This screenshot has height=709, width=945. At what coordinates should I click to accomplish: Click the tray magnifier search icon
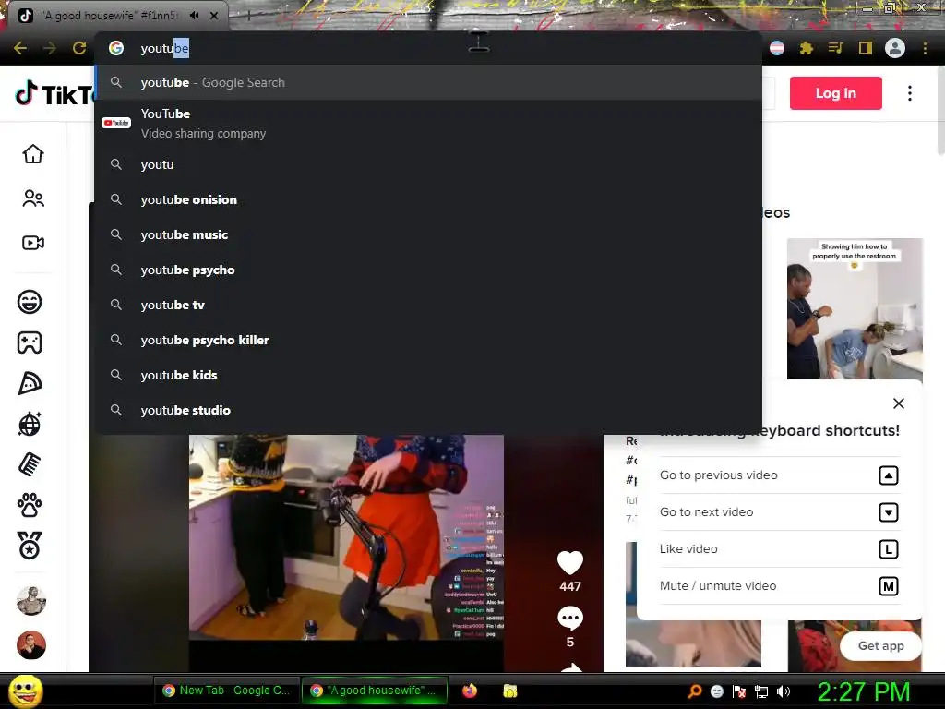click(x=694, y=691)
